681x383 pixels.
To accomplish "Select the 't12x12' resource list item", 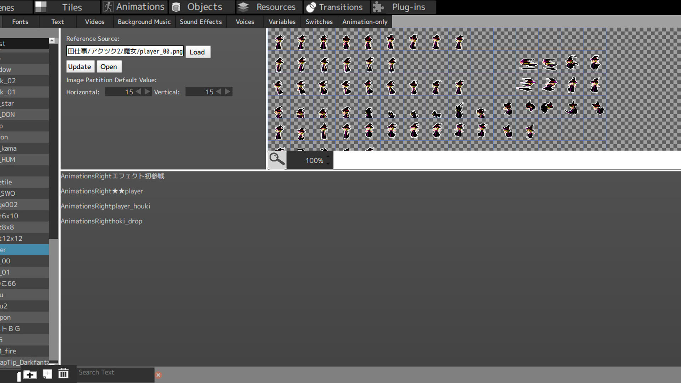I will (24, 238).
